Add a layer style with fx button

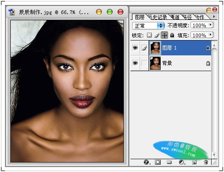[147, 162]
